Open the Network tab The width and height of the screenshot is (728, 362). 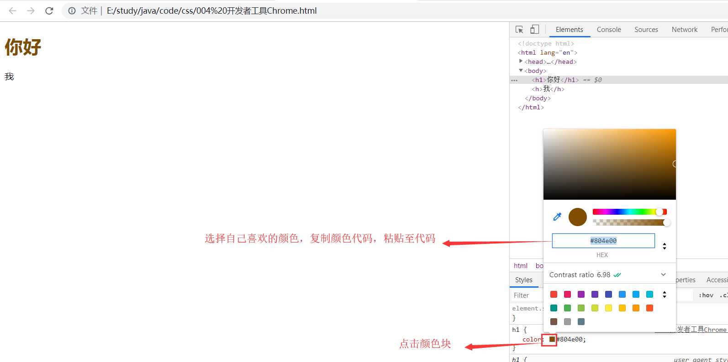tap(685, 30)
